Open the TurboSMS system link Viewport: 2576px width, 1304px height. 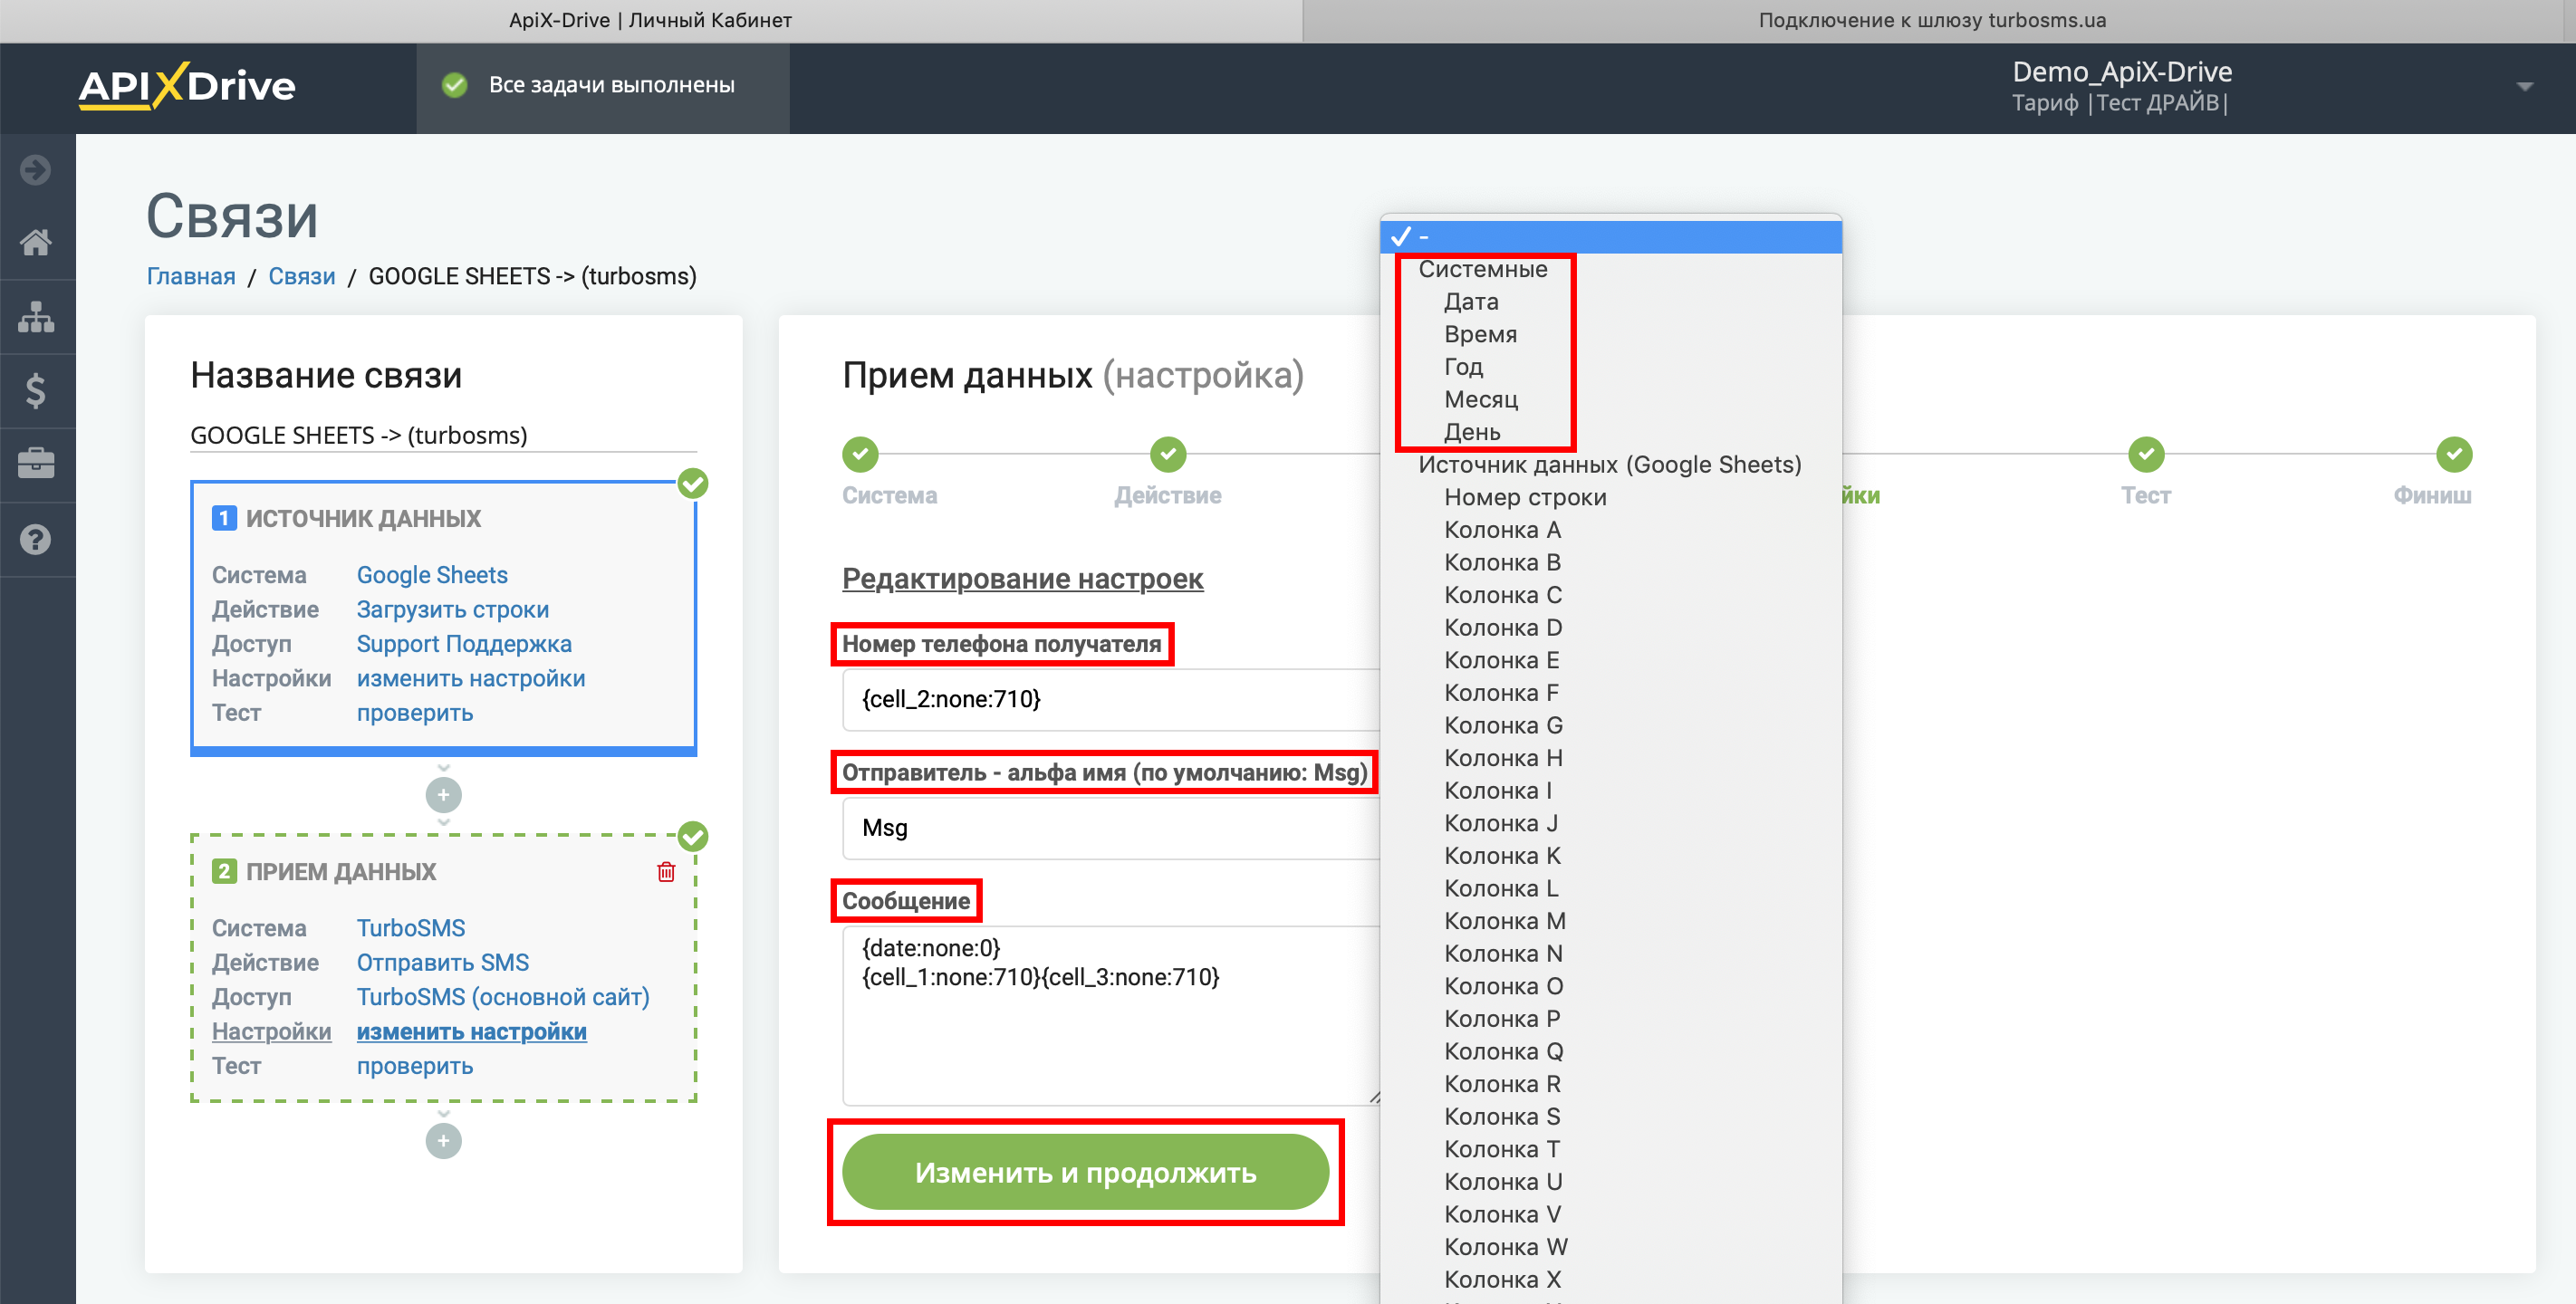(411, 928)
